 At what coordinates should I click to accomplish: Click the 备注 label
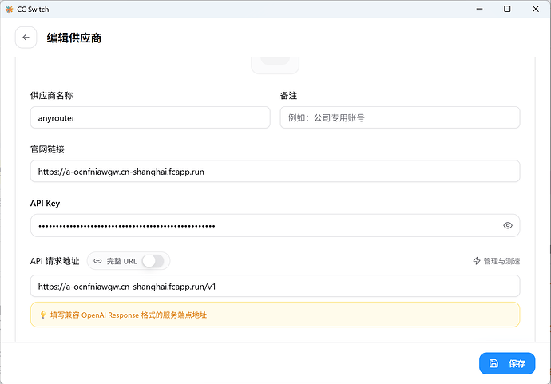[288, 96]
